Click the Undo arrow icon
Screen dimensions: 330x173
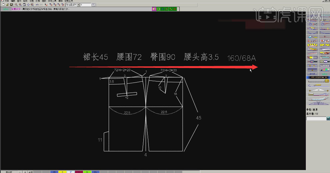click(37, 5)
